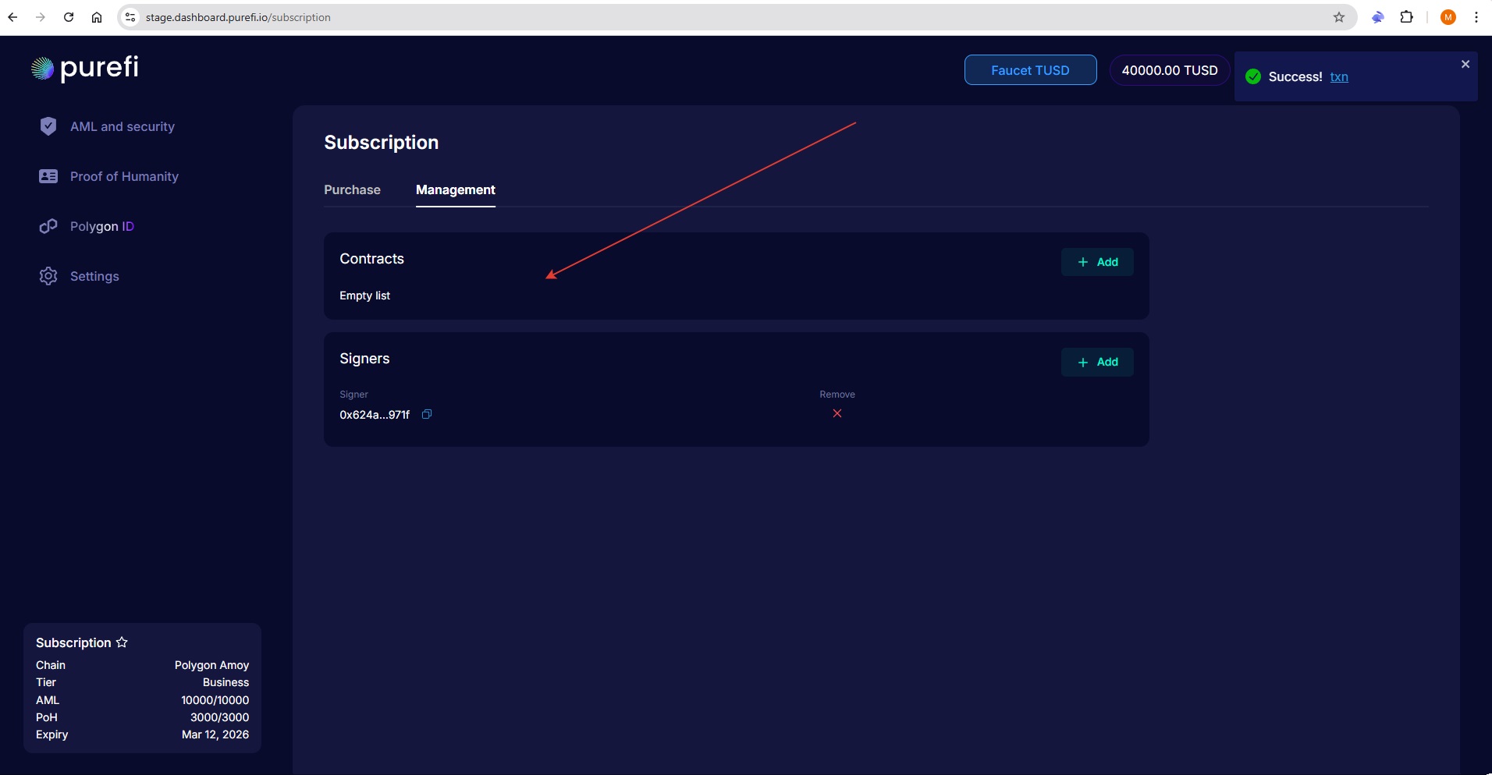Viewport: 1492px width, 775px height.
Task: Bookmark this page with star icon
Action: pyautogui.click(x=1338, y=17)
